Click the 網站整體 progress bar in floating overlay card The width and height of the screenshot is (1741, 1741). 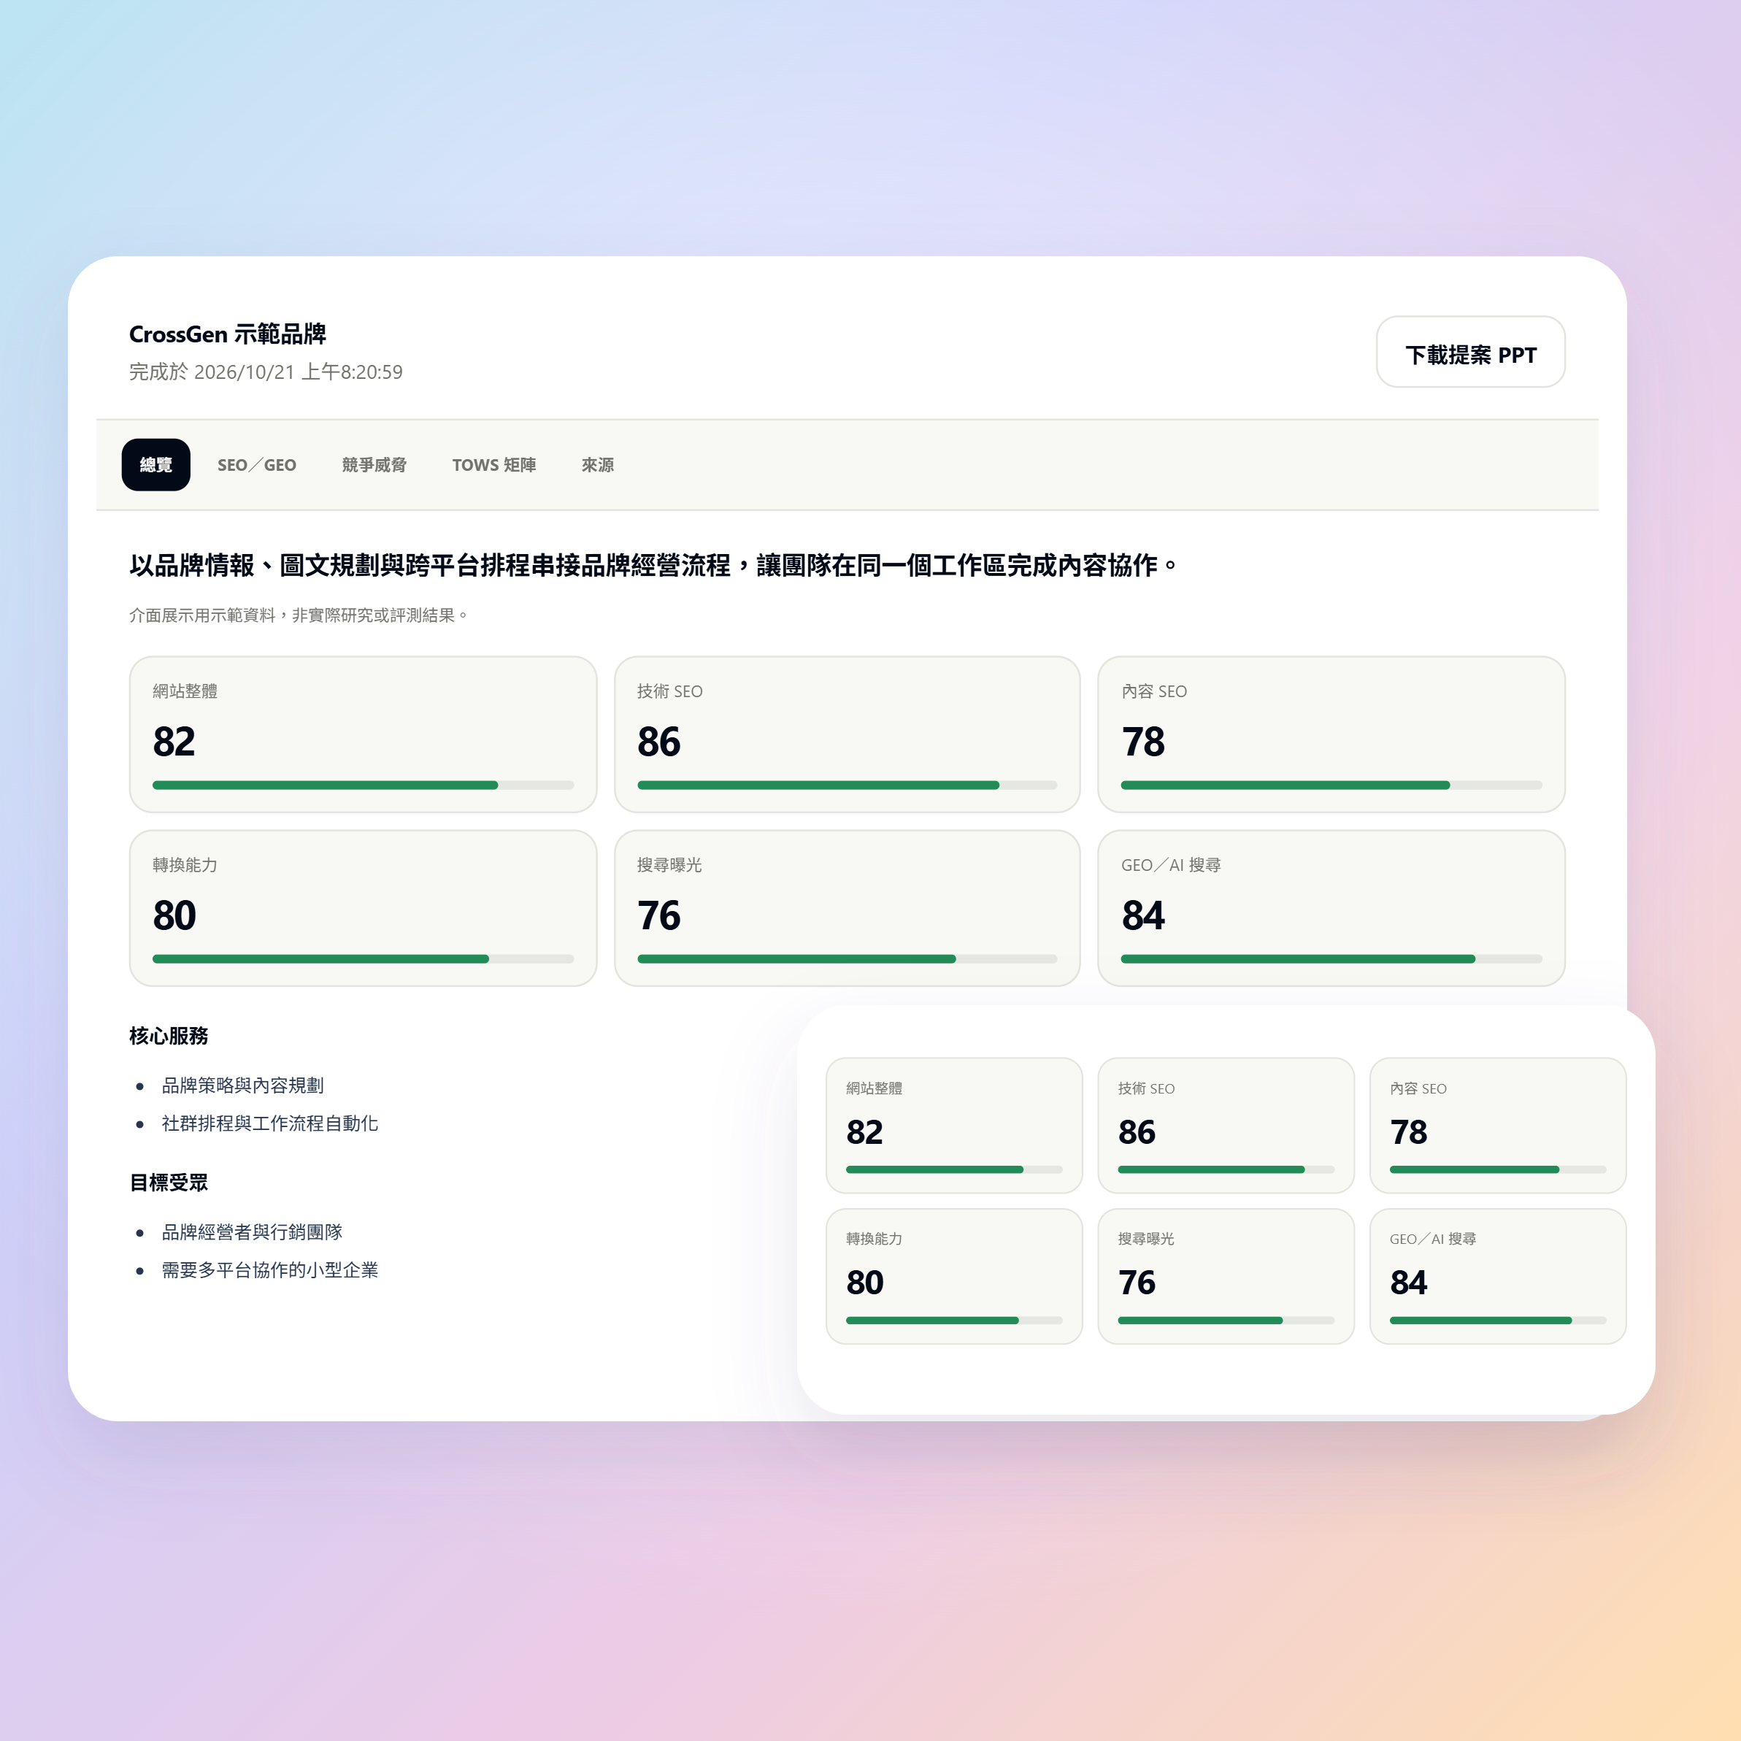(x=954, y=1169)
